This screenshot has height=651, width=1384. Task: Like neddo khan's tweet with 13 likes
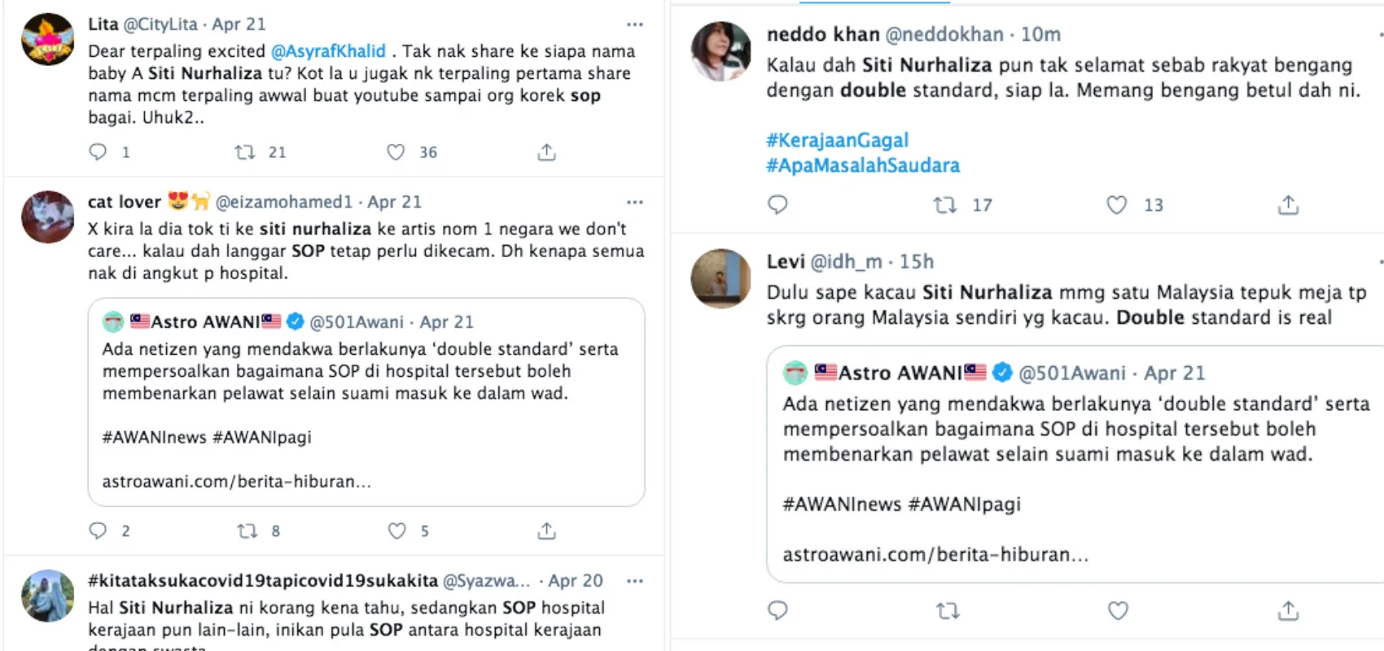click(x=1116, y=205)
